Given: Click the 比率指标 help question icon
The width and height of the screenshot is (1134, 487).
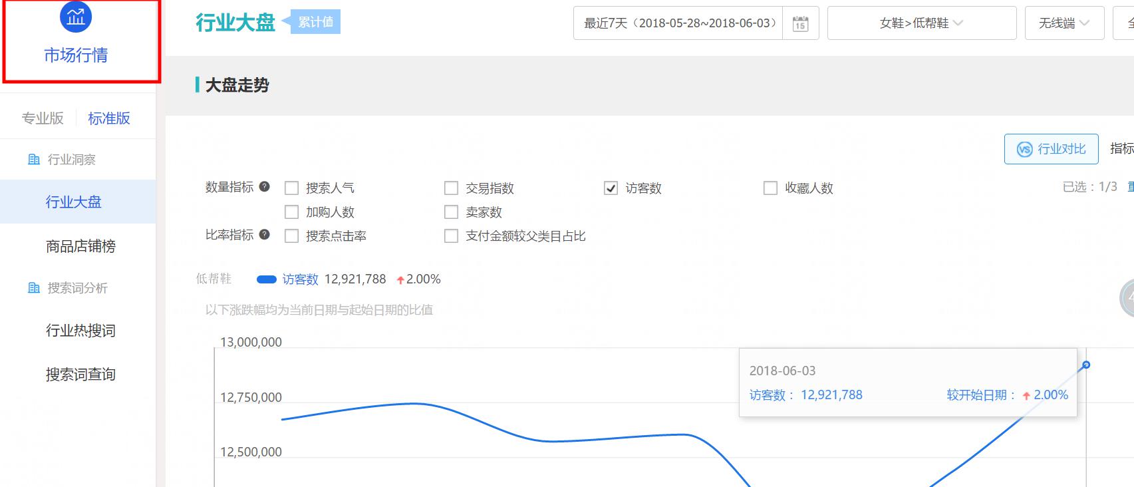Looking at the screenshot, I should [x=264, y=235].
